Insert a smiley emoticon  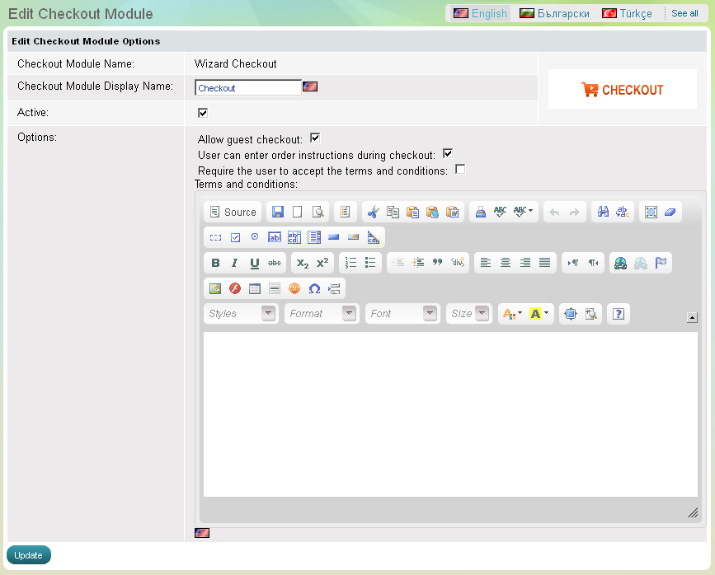(x=294, y=289)
